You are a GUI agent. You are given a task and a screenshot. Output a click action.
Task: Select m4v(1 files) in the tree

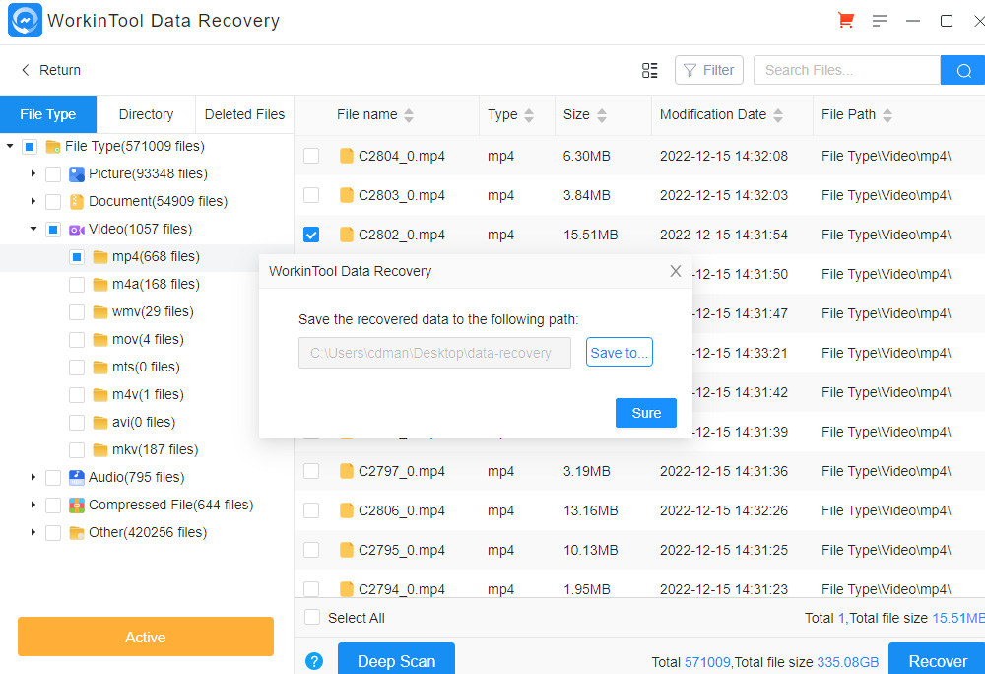point(149,395)
